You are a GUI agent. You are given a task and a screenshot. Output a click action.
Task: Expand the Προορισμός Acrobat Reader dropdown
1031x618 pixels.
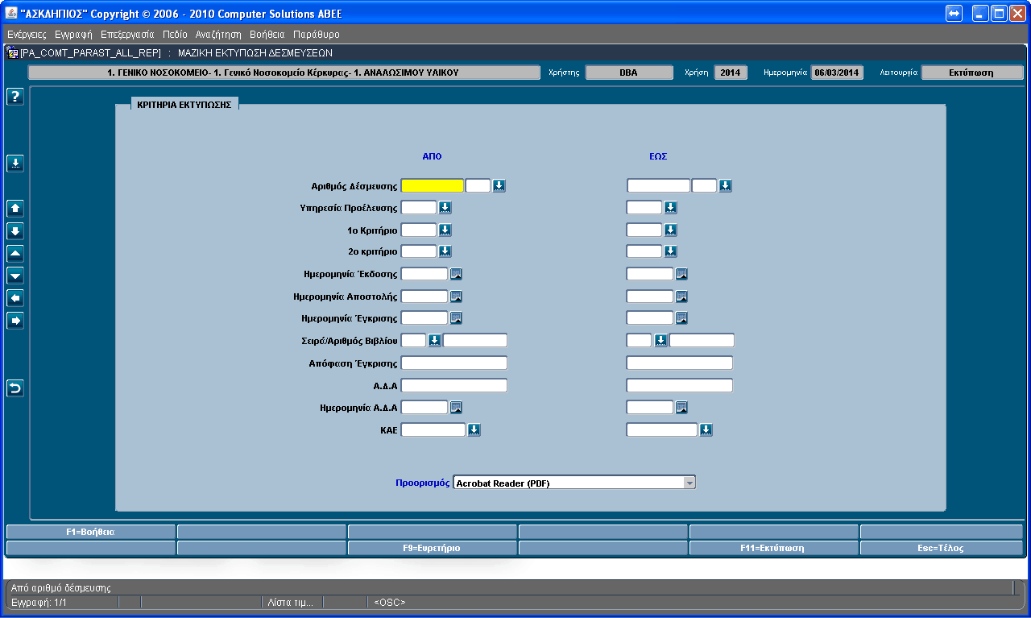click(689, 483)
